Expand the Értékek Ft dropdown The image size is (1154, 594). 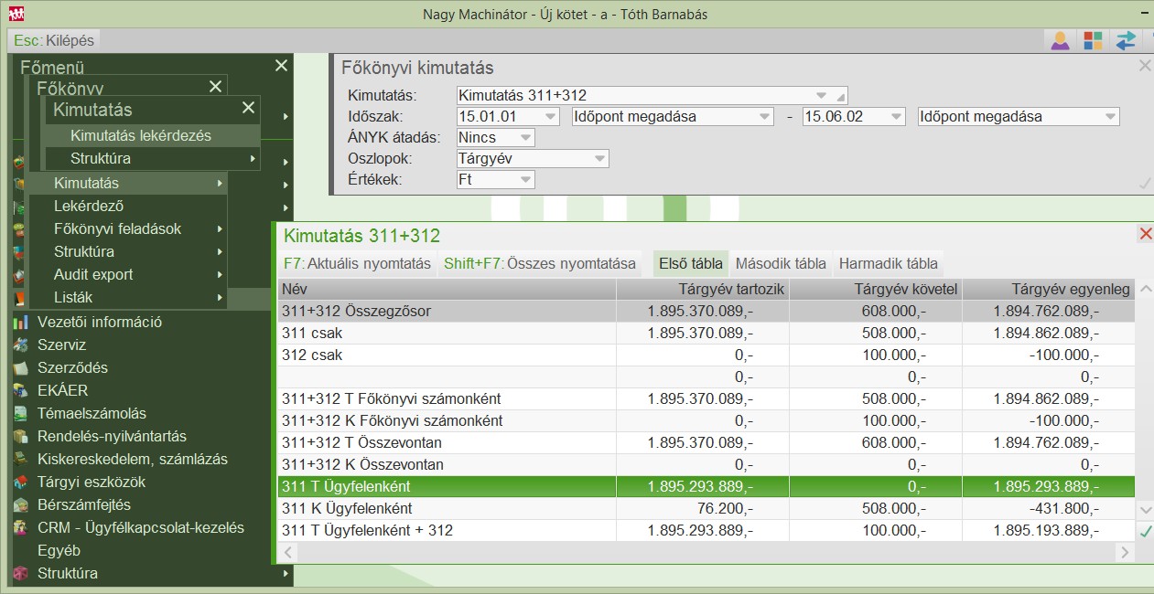click(495, 180)
